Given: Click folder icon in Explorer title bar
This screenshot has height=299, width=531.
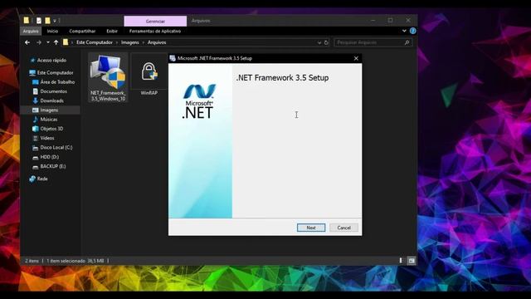Looking at the screenshot, I should tap(27, 20).
